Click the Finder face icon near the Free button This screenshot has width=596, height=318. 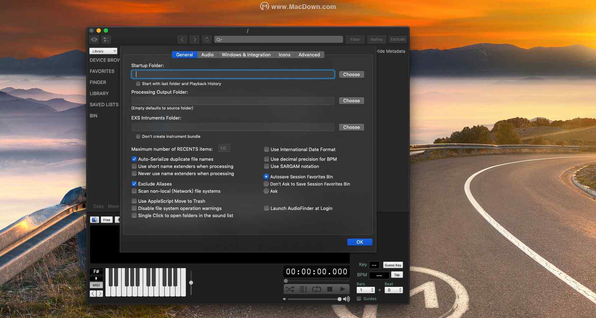click(x=95, y=220)
